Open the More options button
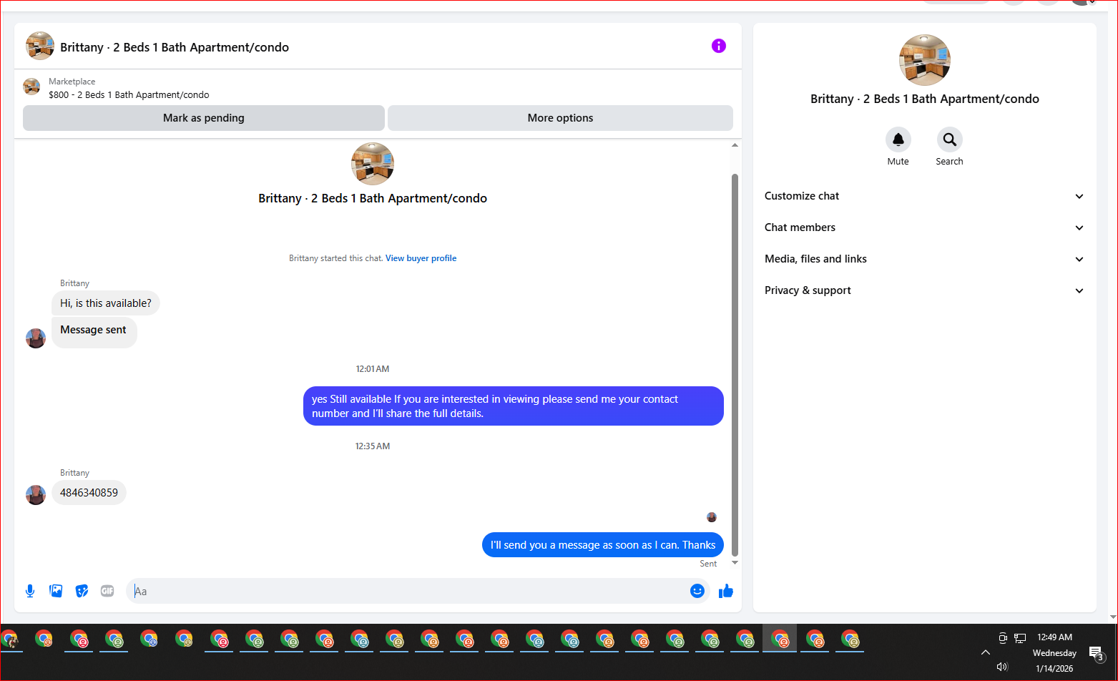The image size is (1118, 681). tap(560, 118)
